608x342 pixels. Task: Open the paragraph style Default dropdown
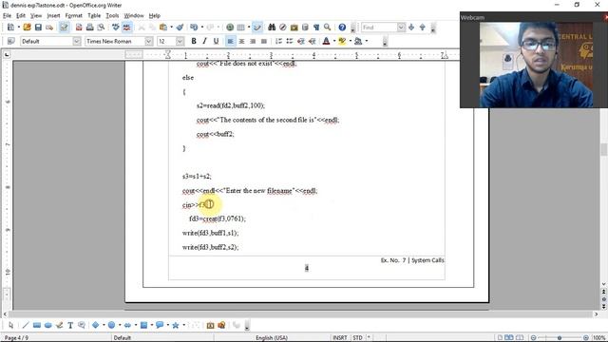click(77, 41)
